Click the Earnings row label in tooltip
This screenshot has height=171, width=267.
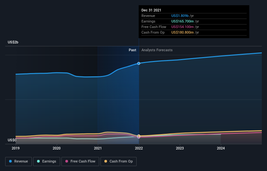pyautogui.click(x=148, y=21)
